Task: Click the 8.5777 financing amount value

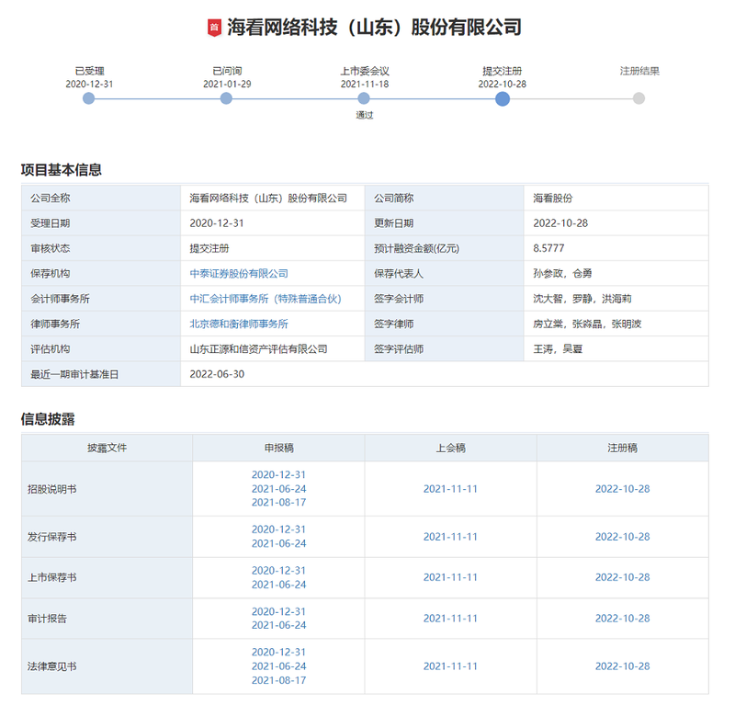Action: coord(548,248)
